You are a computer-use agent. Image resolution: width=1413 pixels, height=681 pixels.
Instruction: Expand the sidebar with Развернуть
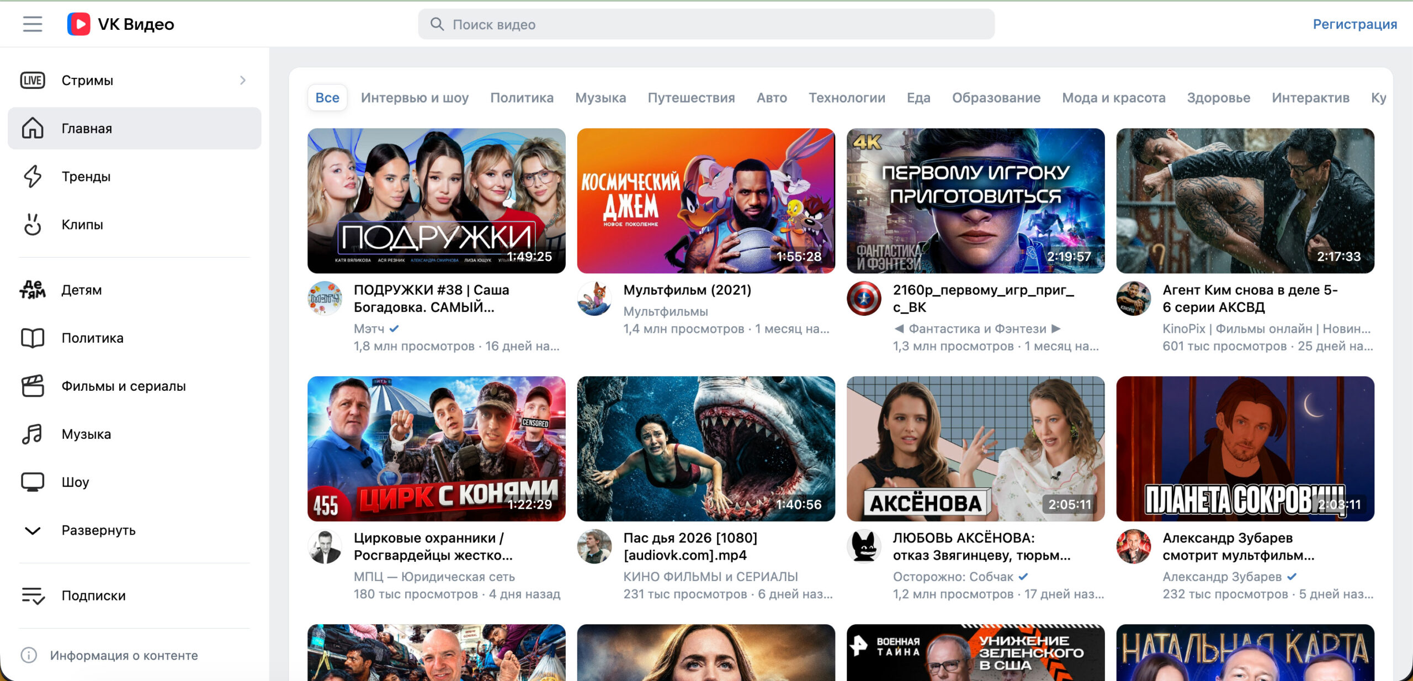point(135,530)
